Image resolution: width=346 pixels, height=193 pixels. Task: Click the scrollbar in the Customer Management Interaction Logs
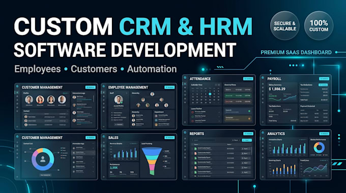[x=94, y=99]
